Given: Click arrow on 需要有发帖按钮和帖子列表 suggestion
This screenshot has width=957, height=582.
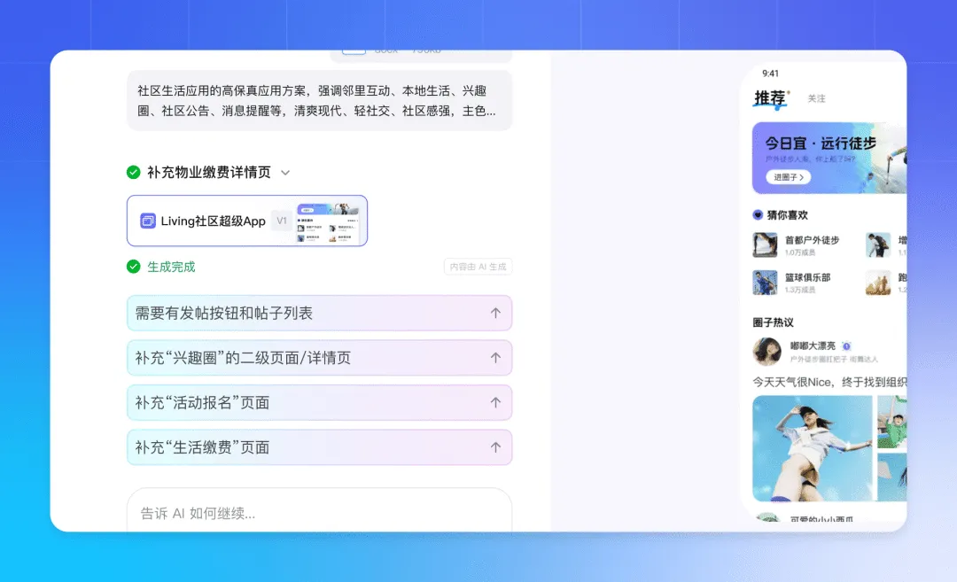Looking at the screenshot, I should point(495,313).
